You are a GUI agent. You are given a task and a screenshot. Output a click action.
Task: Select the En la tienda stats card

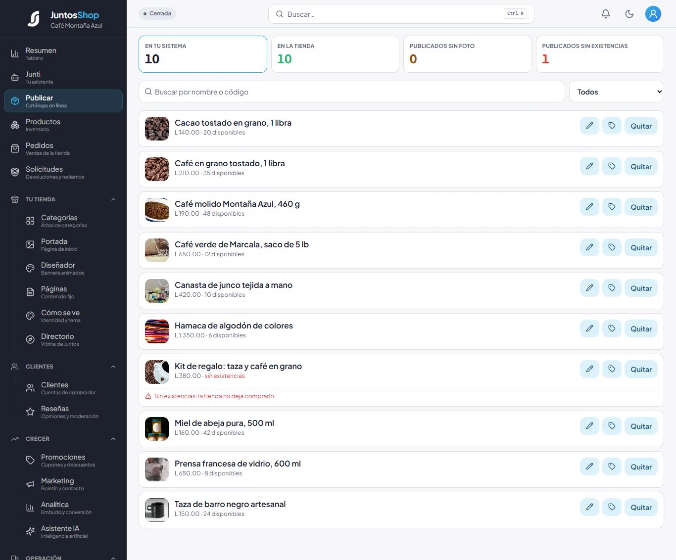coord(335,54)
